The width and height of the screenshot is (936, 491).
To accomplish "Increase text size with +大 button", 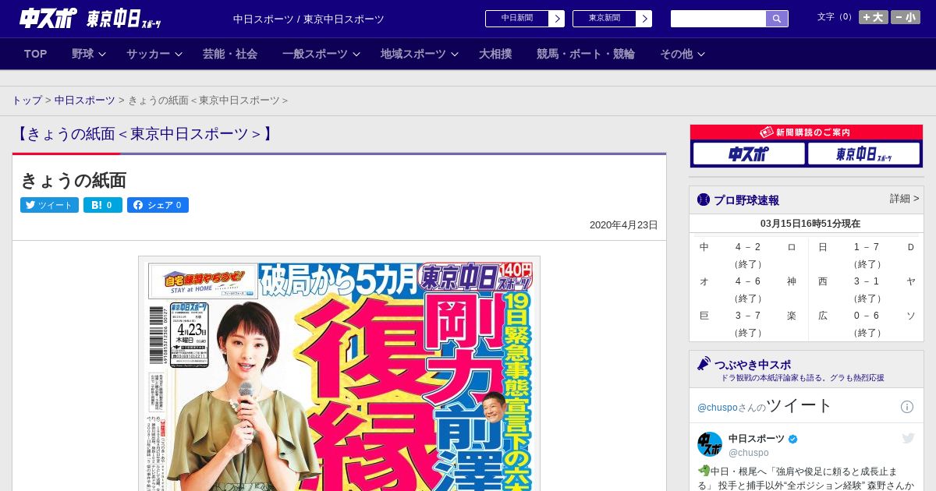I will 873,17.
